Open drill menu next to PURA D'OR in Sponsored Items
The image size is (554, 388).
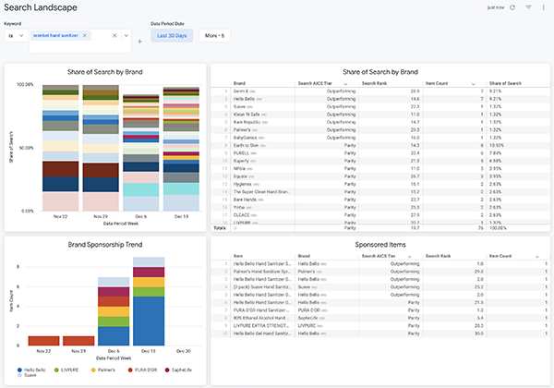tap(325, 310)
